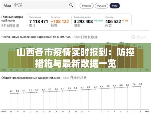Switch to the Россия region pill
The width and height of the screenshot is (151, 115).
(x=101, y=6)
